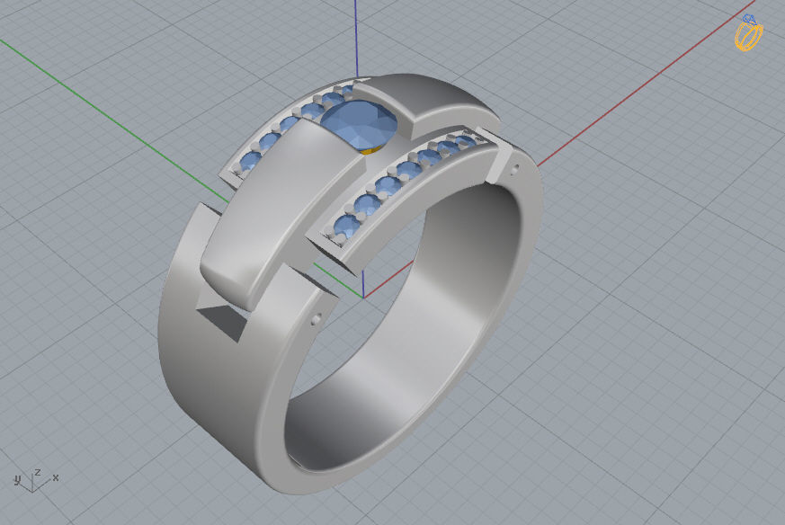Viewport: 785px width, 525px height.
Task: Select the orange setting beneath the center stone
Action: coord(372,150)
